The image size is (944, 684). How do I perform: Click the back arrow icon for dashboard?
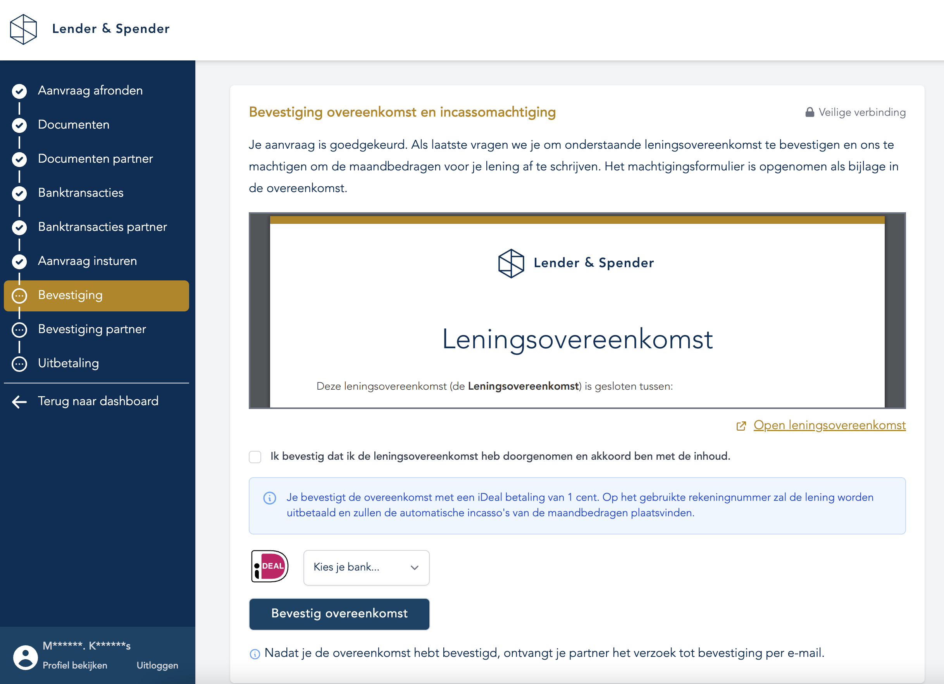click(x=19, y=402)
